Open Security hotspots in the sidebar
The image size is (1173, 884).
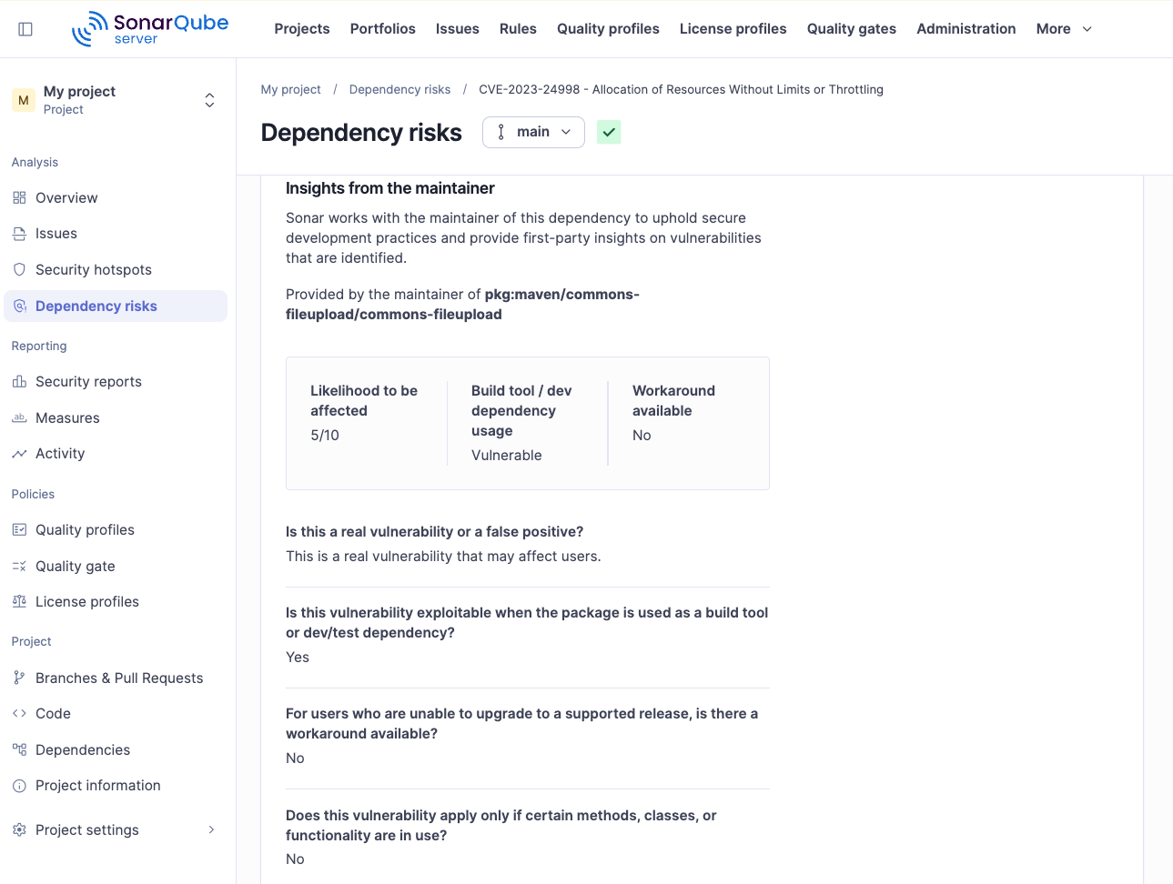pos(92,269)
